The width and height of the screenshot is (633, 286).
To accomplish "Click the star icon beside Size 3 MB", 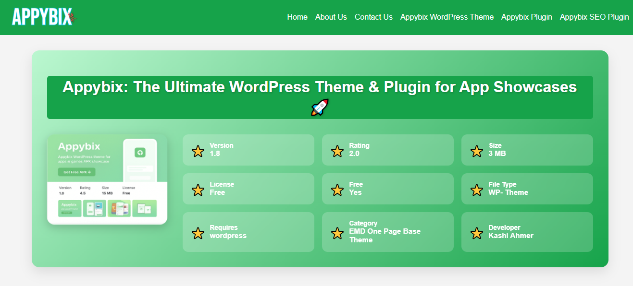I will pyautogui.click(x=476, y=151).
